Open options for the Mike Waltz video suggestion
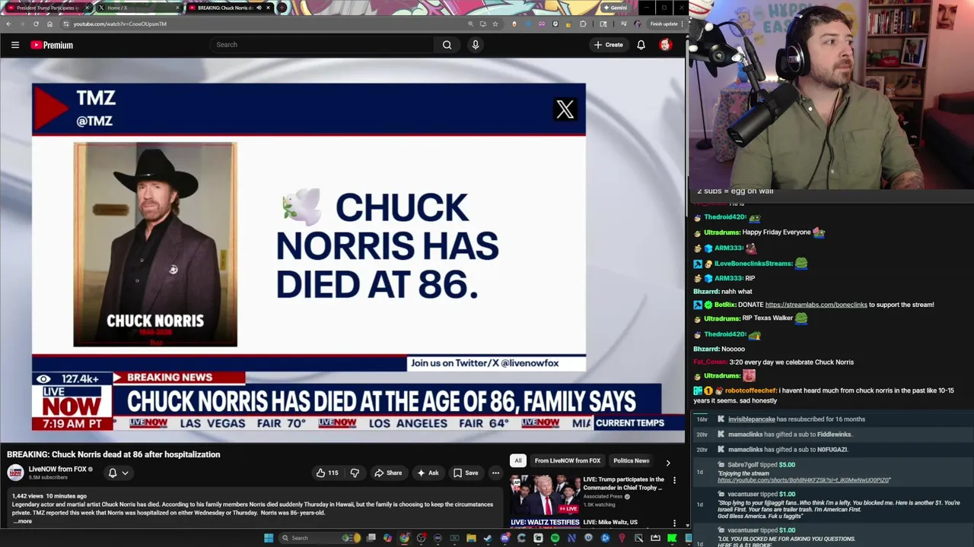The image size is (974, 547). click(674, 523)
